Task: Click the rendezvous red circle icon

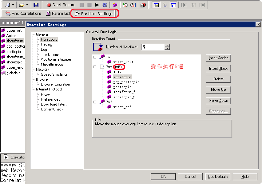Action: pos(143,5)
